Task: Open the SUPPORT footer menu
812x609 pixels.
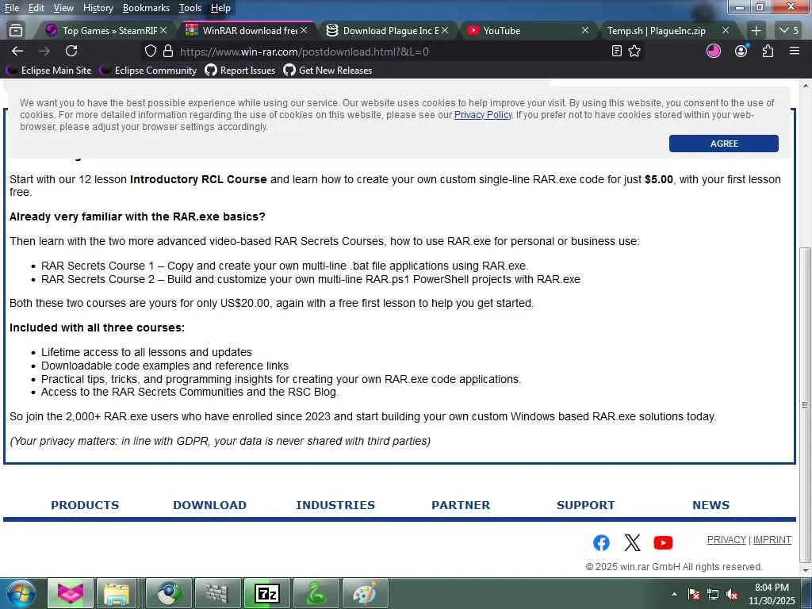Action: point(586,505)
